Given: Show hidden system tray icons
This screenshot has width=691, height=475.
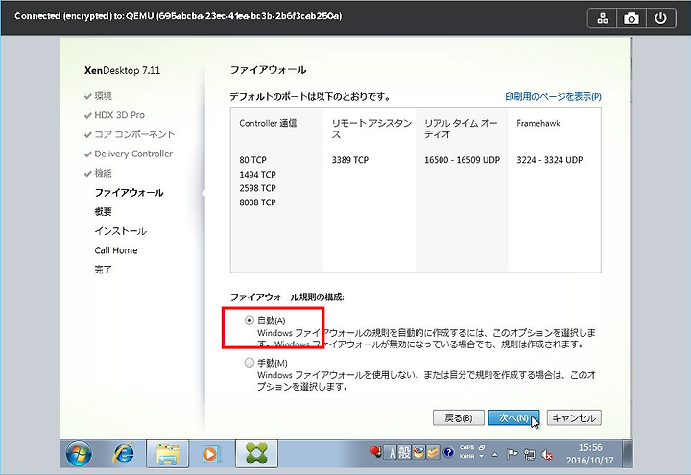Looking at the screenshot, I should (x=495, y=454).
